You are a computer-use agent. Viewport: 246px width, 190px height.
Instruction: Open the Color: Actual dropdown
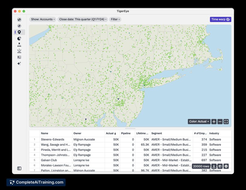[x=199, y=121]
